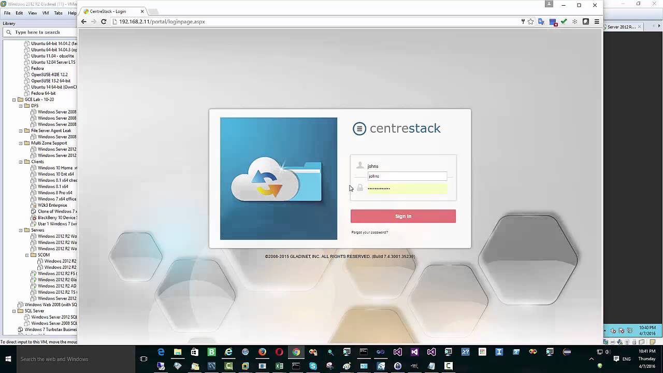Select Windows 8 Pro x64 VM
This screenshot has height=373, width=663.
coord(55,193)
